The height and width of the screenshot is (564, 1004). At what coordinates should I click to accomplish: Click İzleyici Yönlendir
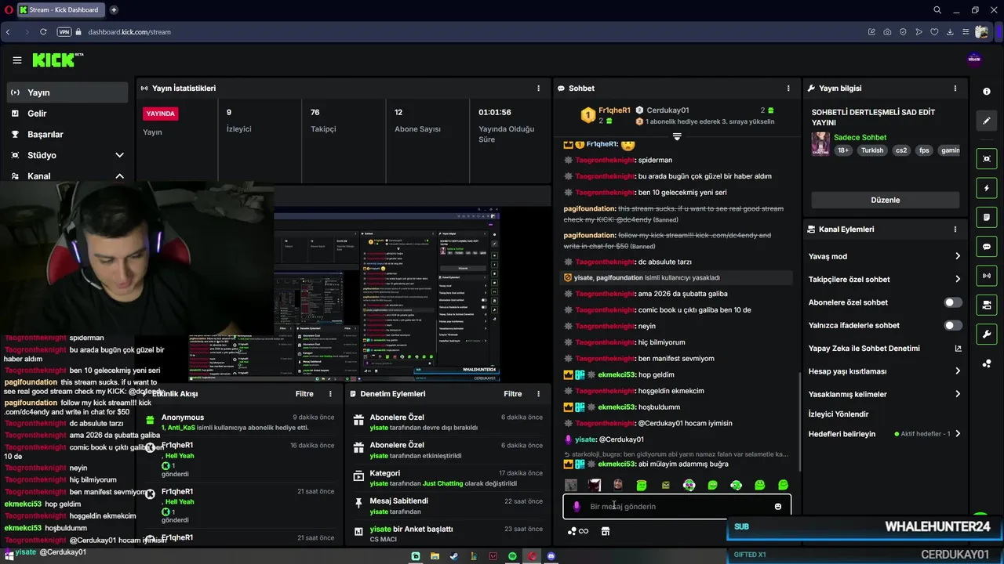click(x=838, y=414)
